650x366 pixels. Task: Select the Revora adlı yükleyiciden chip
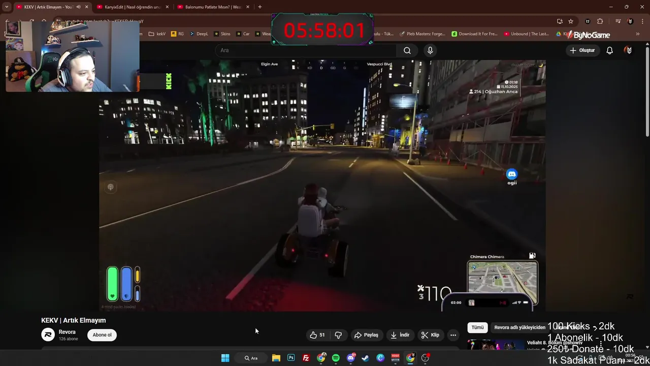pyautogui.click(x=519, y=327)
